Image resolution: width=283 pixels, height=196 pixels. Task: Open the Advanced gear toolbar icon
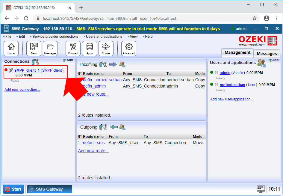point(129,49)
